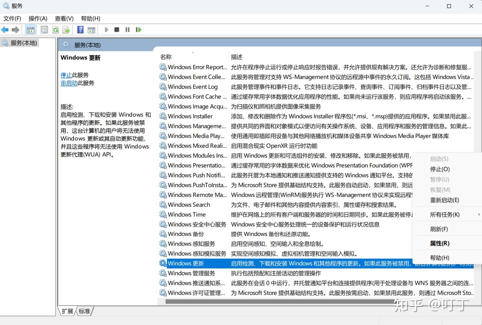The image size is (482, 325).
Task: Open the 文件(F) menu
Action: (x=12, y=19)
